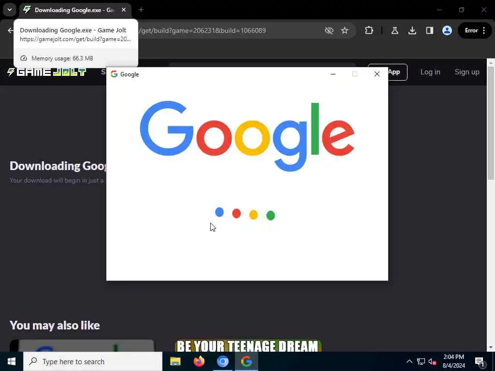Open File Explorer from the taskbar

click(x=175, y=361)
